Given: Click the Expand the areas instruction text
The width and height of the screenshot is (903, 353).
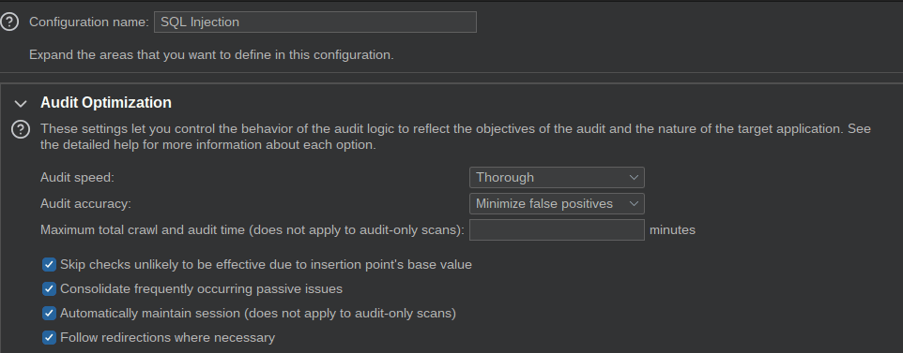Looking at the screenshot, I should [211, 55].
